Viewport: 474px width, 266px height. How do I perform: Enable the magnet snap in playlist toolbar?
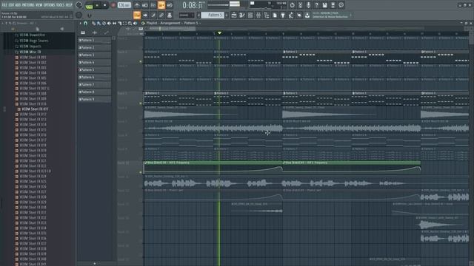(x=86, y=23)
